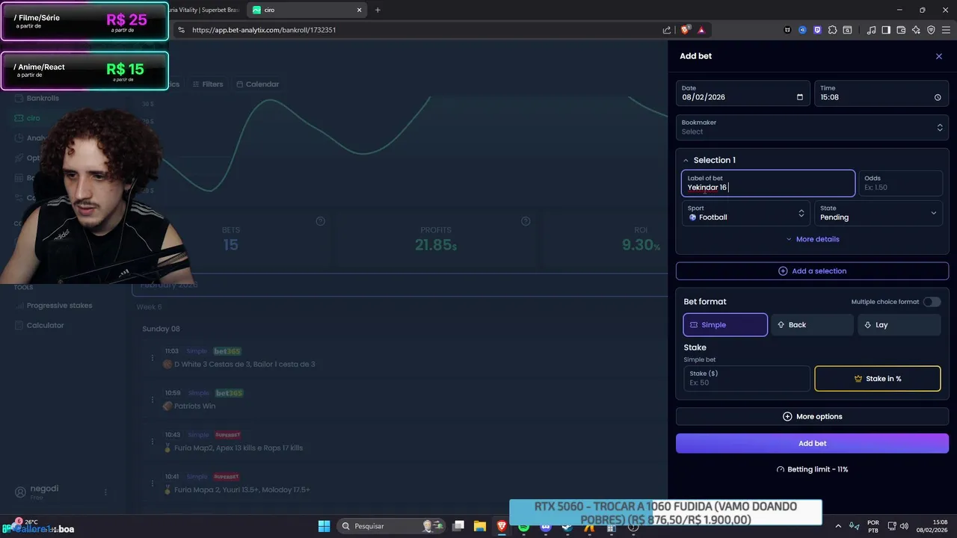This screenshot has height=538, width=957.
Task: Expand More options
Action: pyautogui.click(x=812, y=416)
